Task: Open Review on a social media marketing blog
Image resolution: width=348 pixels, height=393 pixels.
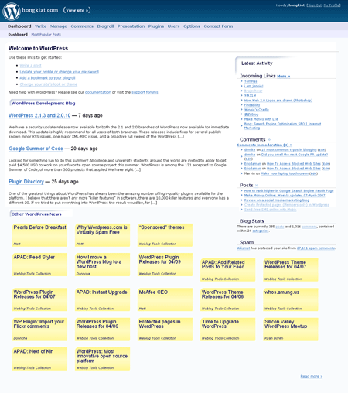Action: point(277,200)
